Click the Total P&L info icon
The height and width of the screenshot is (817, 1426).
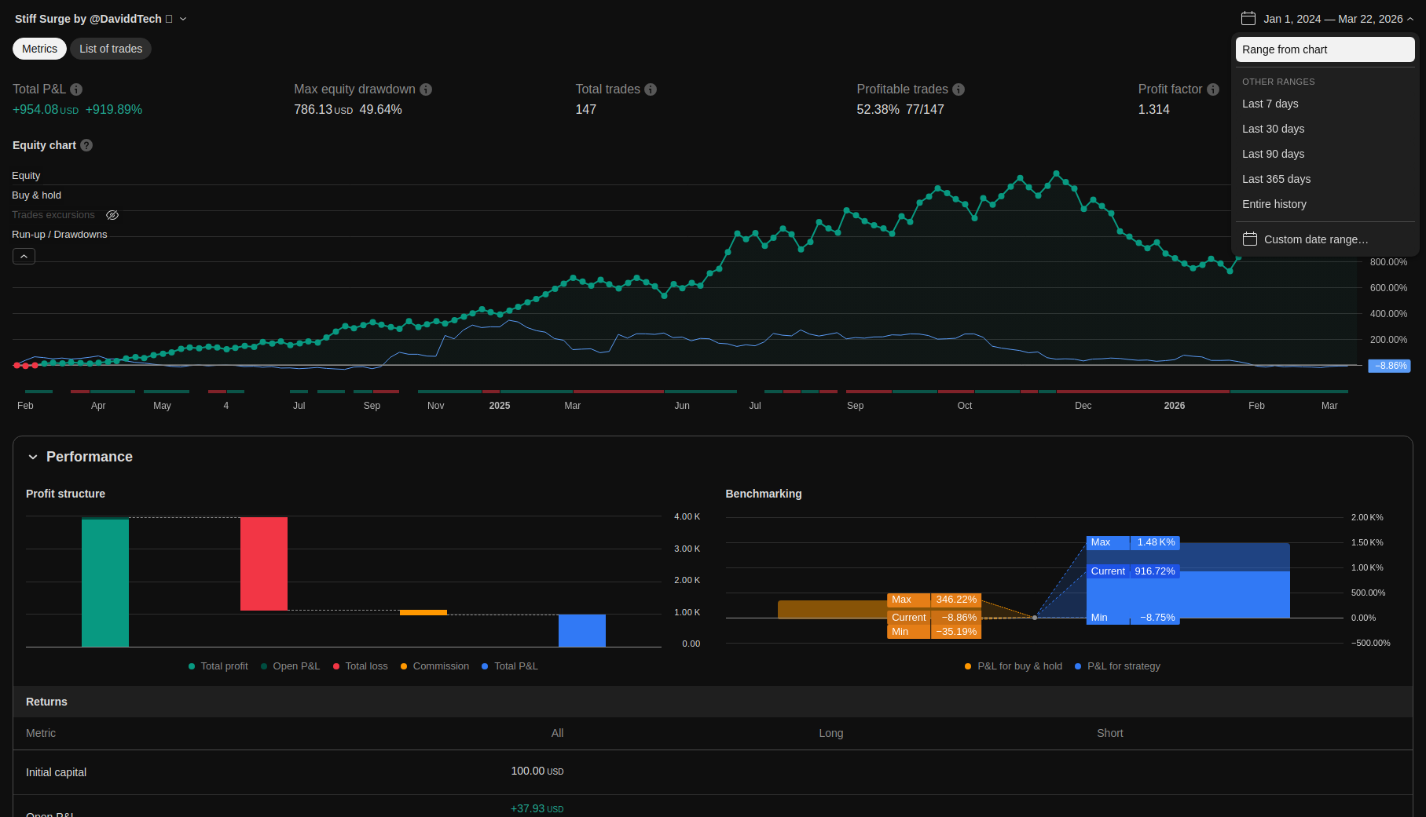coord(76,89)
